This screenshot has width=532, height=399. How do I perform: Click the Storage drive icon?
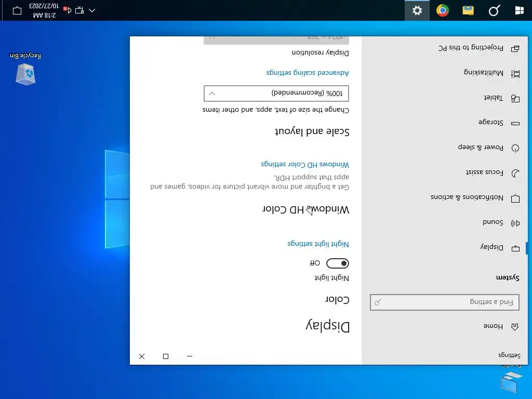pos(515,124)
